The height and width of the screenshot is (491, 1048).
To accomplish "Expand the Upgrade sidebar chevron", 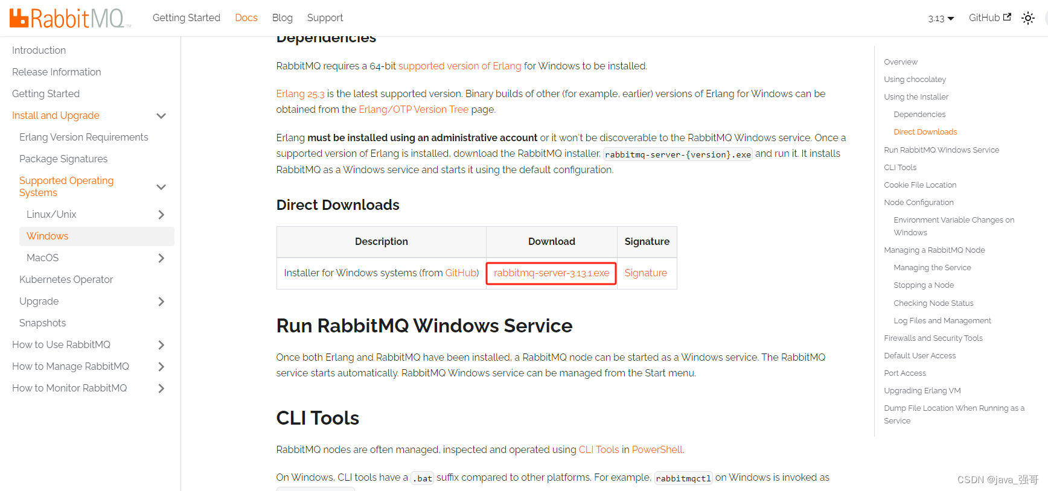I will 161,302.
